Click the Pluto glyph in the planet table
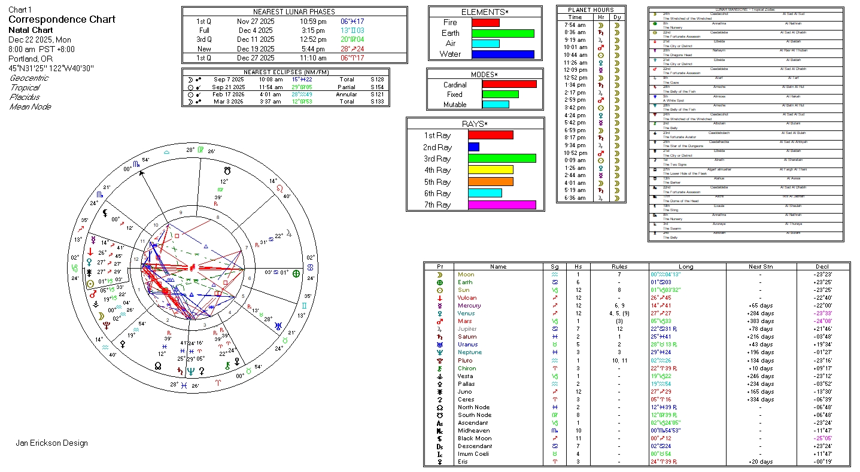The width and height of the screenshot is (860, 472). [x=440, y=360]
